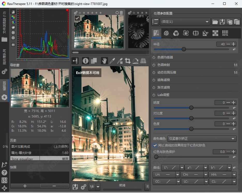Add a new snapshot with plus button
This screenshot has width=242, height=193.
tap(25, 186)
